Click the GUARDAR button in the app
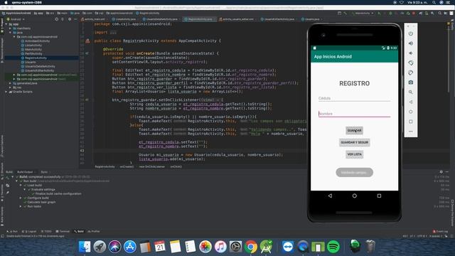The image size is (455, 256). click(x=354, y=131)
